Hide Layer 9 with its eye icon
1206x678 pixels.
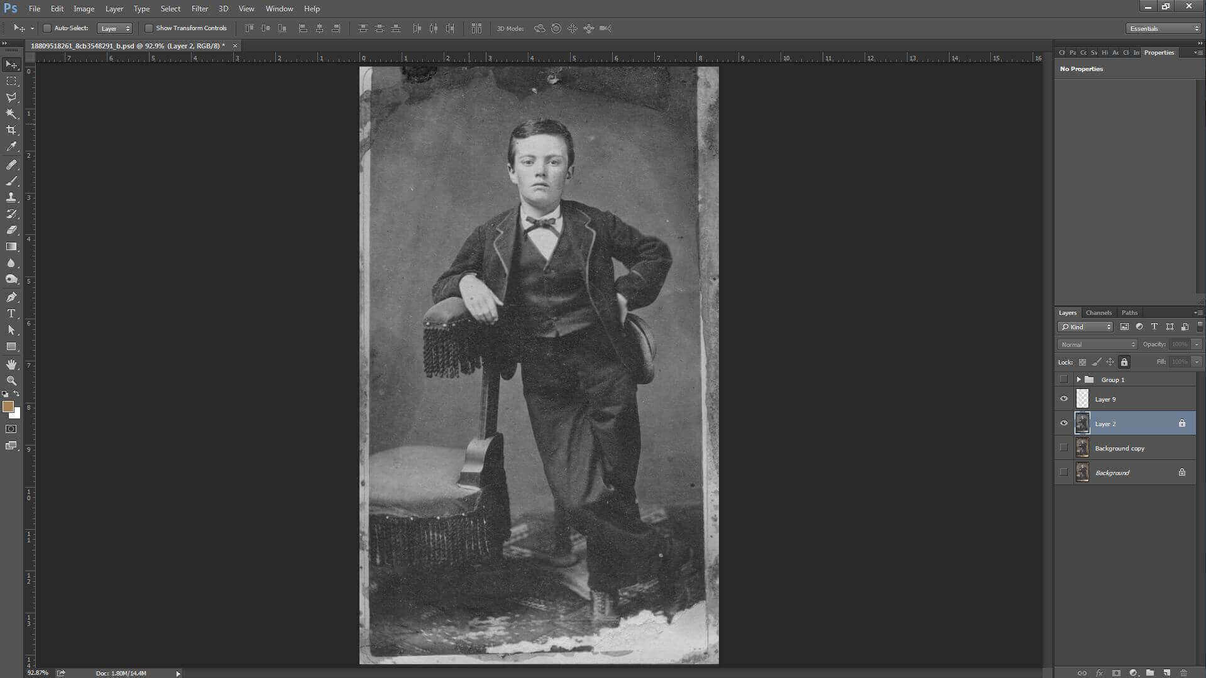click(x=1063, y=399)
